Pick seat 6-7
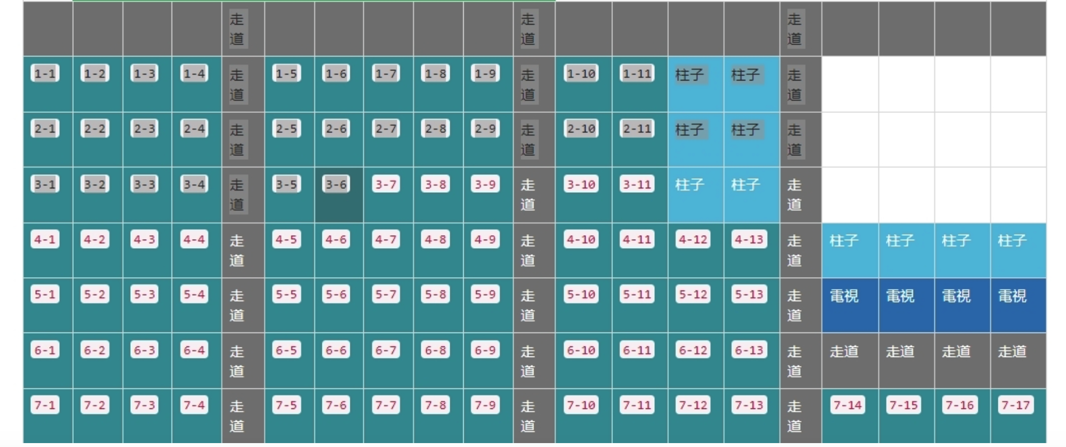The image size is (1066, 447). click(386, 350)
